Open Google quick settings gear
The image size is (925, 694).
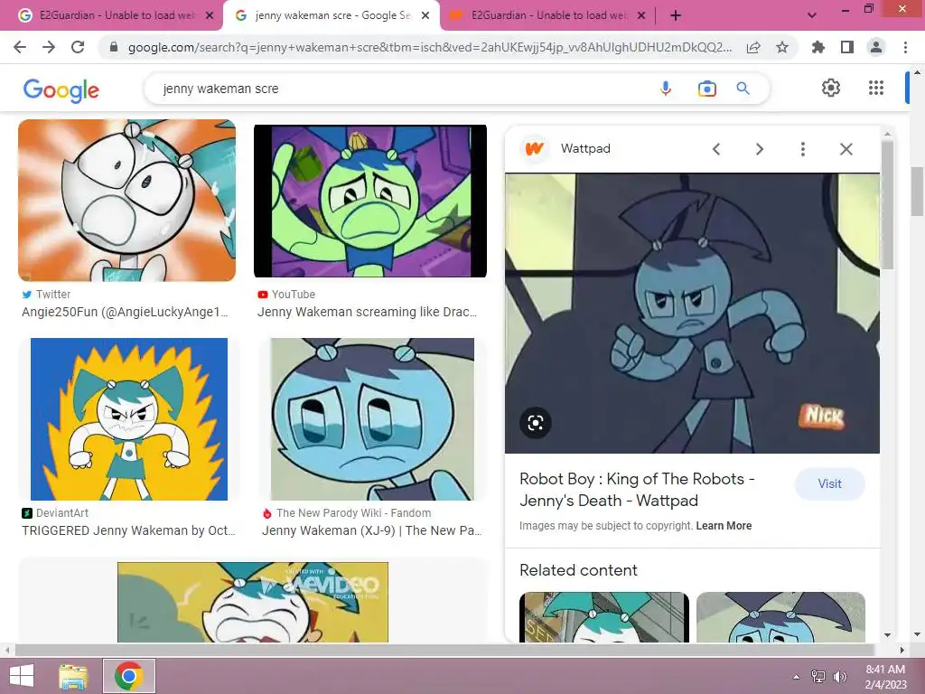pyautogui.click(x=831, y=88)
